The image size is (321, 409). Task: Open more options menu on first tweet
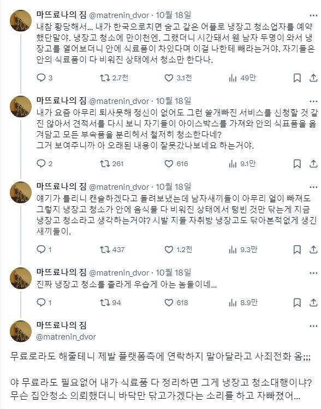(x=313, y=16)
